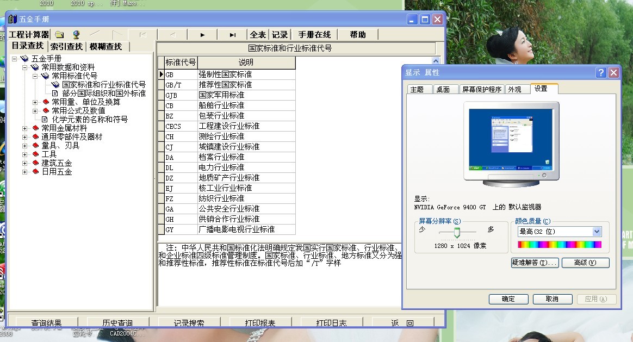Open the 工程计算器 tool
The height and width of the screenshot is (342, 633).
[x=29, y=35]
